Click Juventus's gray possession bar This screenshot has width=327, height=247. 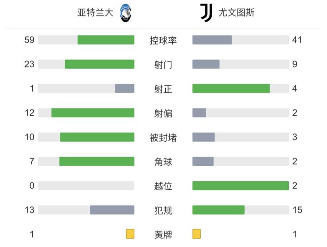tap(212, 40)
